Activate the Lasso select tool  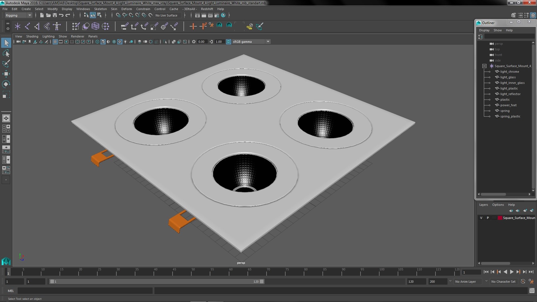(x=6, y=53)
